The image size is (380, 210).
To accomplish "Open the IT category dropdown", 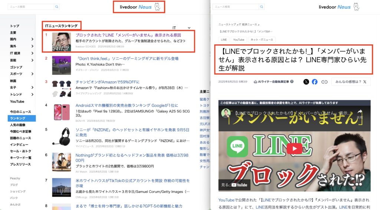I will (181, 28).
